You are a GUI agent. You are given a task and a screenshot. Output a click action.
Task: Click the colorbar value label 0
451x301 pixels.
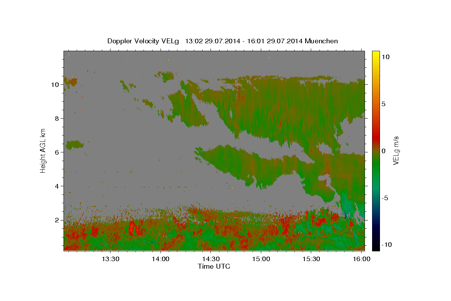383,151
